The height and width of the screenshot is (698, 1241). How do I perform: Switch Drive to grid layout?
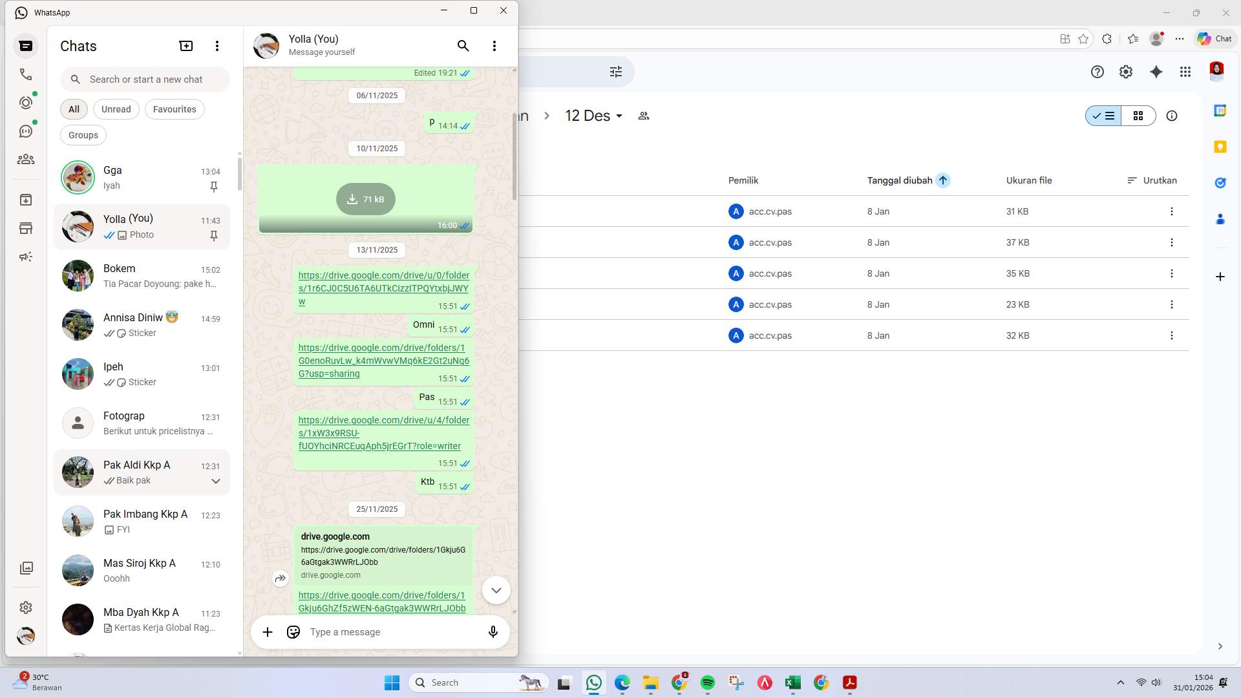pos(1138,116)
